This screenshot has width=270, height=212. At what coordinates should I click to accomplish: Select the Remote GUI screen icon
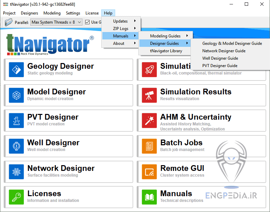coord(149,172)
